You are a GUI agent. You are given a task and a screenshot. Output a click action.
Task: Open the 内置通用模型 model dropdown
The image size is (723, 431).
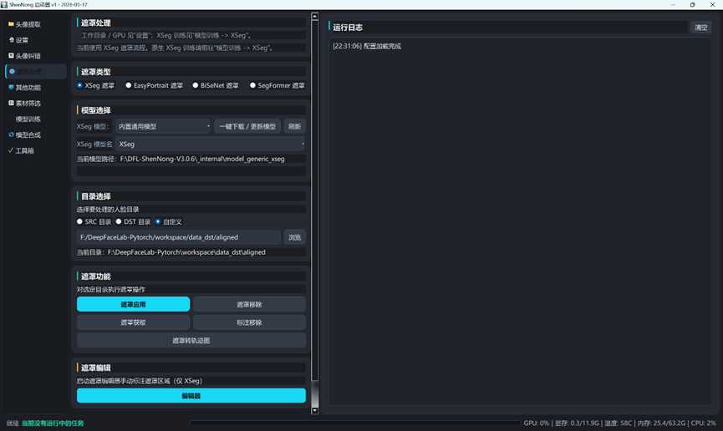pyautogui.click(x=163, y=126)
